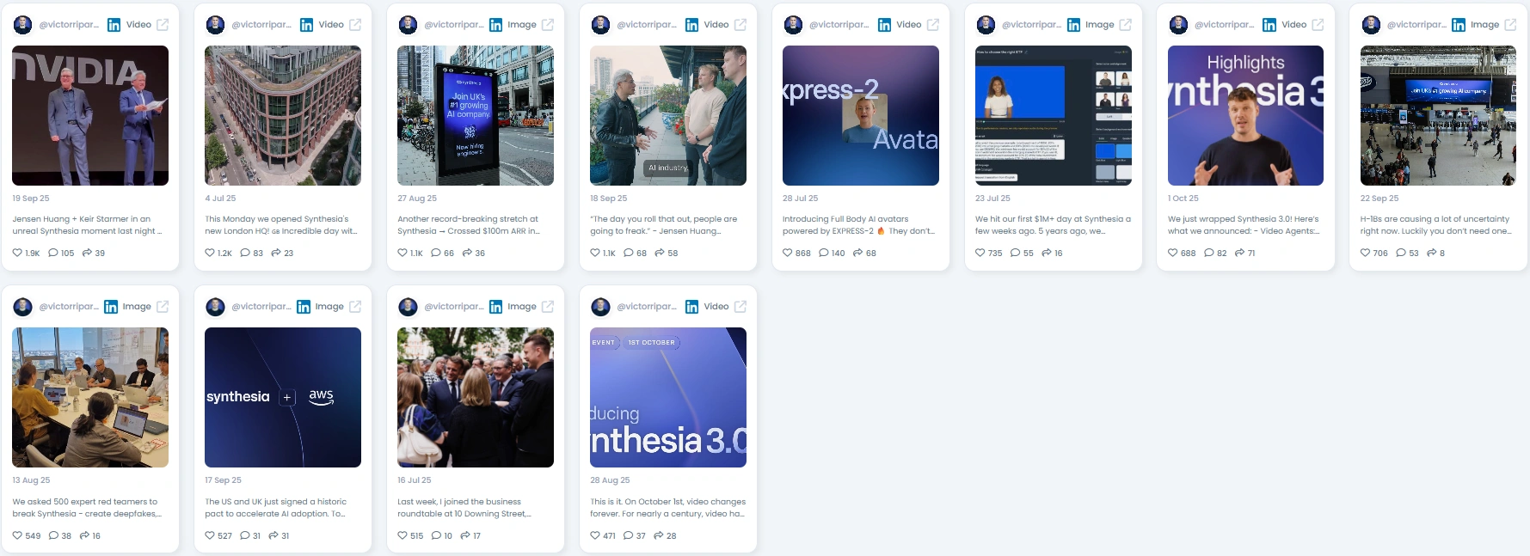Click heart icon showing 549 likes

(17, 535)
